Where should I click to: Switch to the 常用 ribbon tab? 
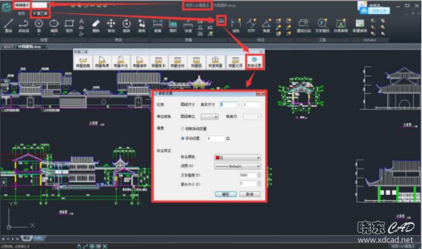point(21,12)
